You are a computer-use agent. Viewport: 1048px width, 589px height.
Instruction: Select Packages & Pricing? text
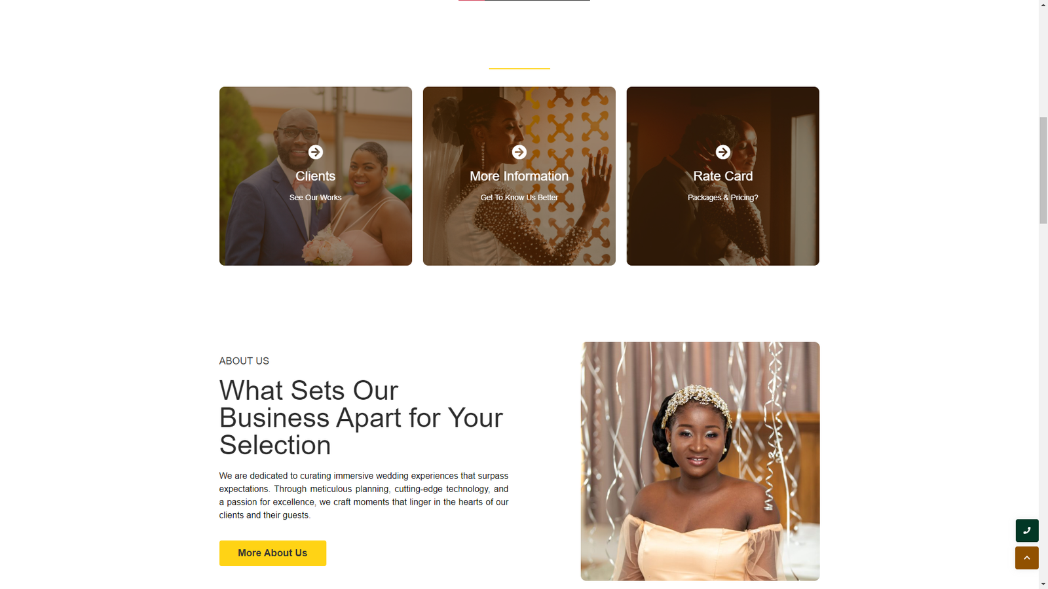[x=722, y=198]
